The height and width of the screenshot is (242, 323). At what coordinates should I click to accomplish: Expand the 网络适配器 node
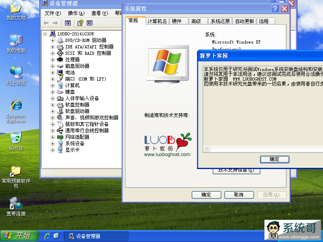click(x=52, y=137)
